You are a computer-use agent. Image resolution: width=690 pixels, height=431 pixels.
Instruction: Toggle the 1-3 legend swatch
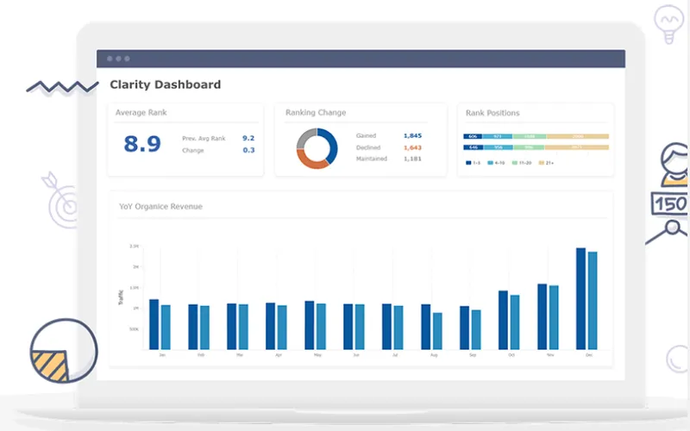[x=468, y=163]
